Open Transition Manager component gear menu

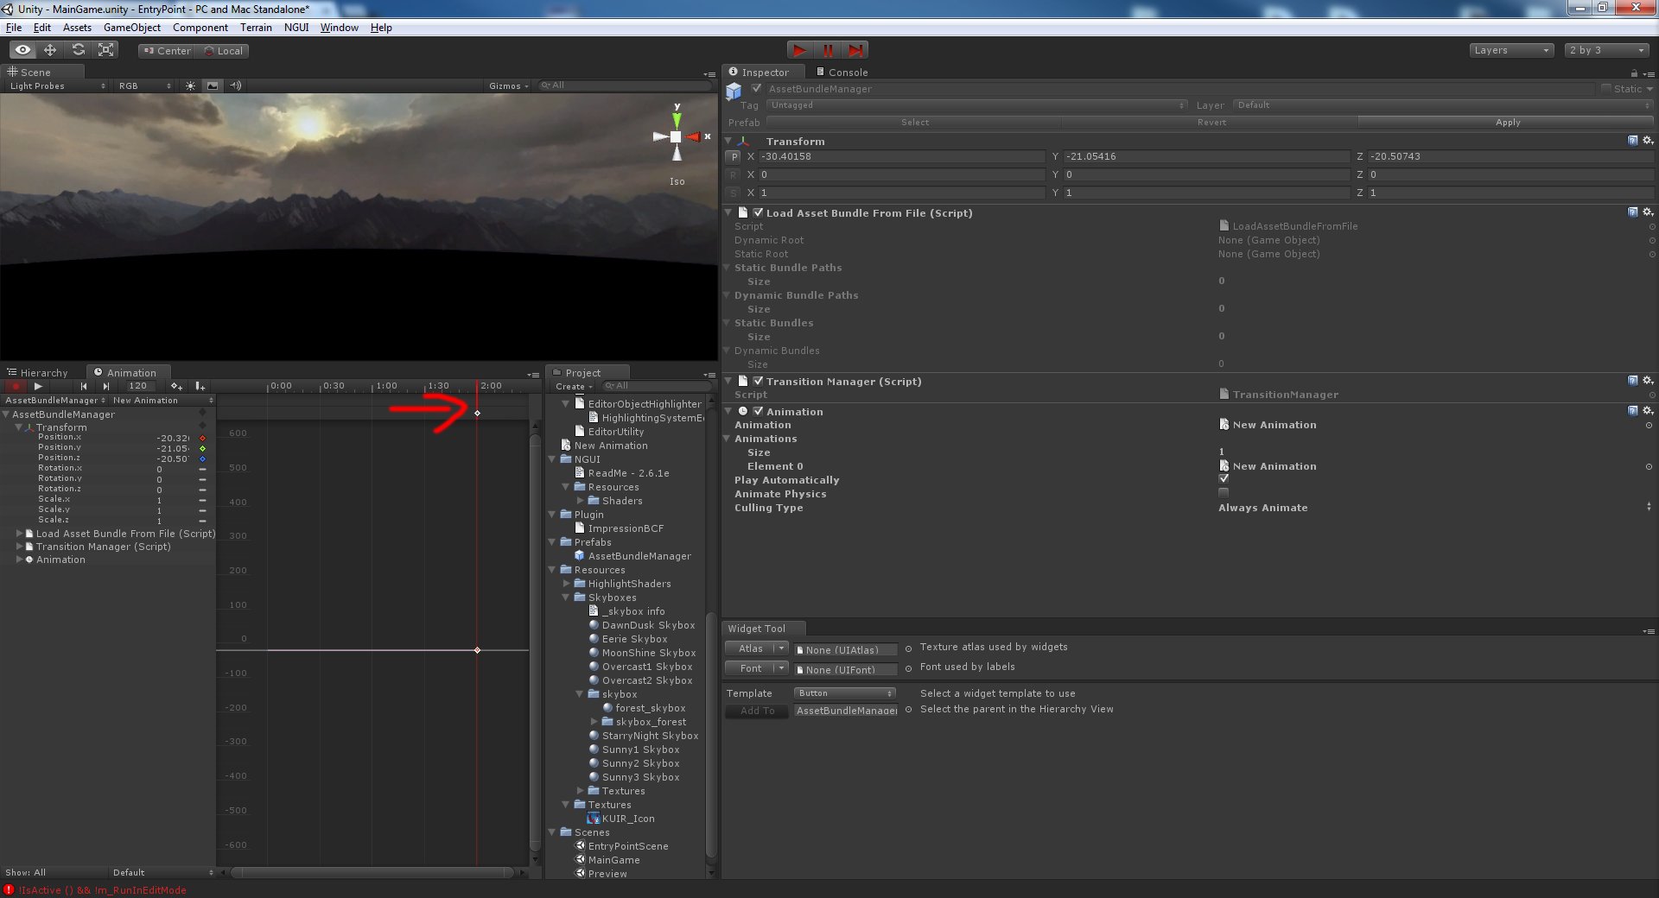[1648, 381]
